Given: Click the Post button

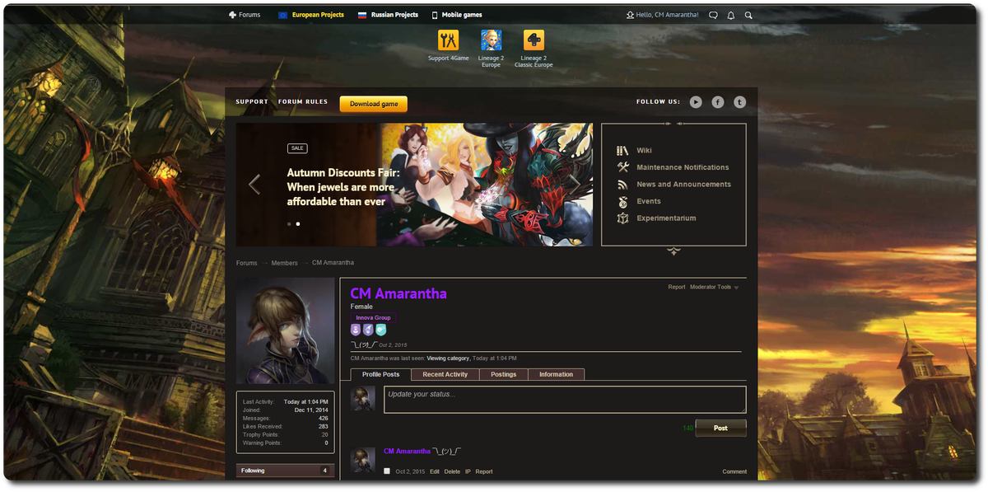Looking at the screenshot, I should [x=720, y=428].
